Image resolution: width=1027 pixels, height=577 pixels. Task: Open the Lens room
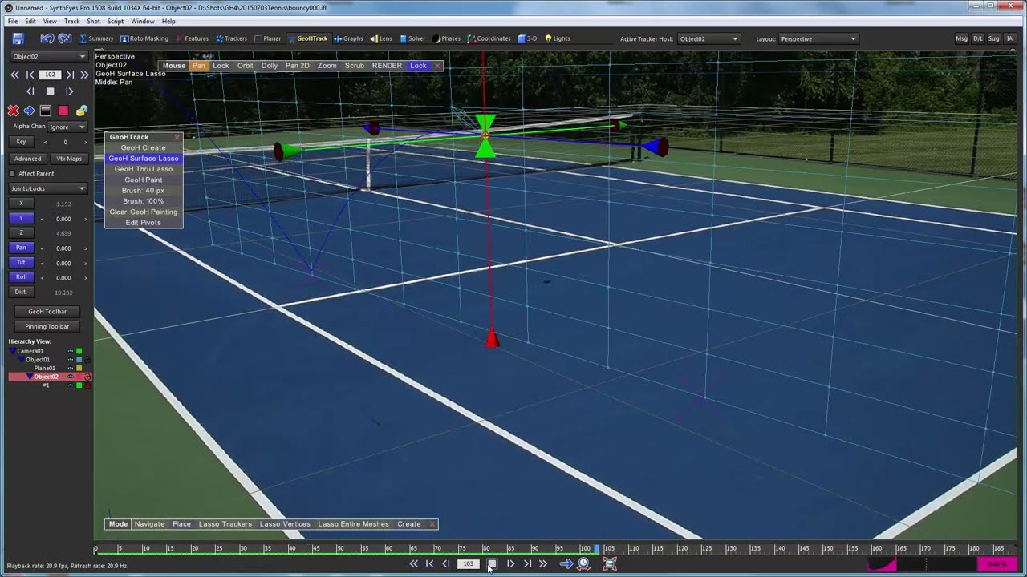(x=381, y=38)
